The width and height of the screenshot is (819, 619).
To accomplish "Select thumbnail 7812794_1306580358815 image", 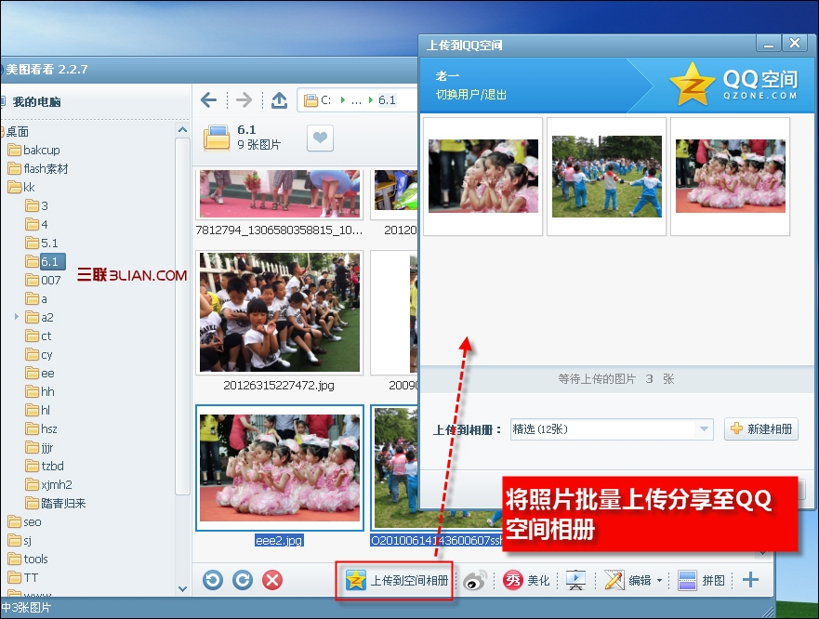I will [x=280, y=194].
